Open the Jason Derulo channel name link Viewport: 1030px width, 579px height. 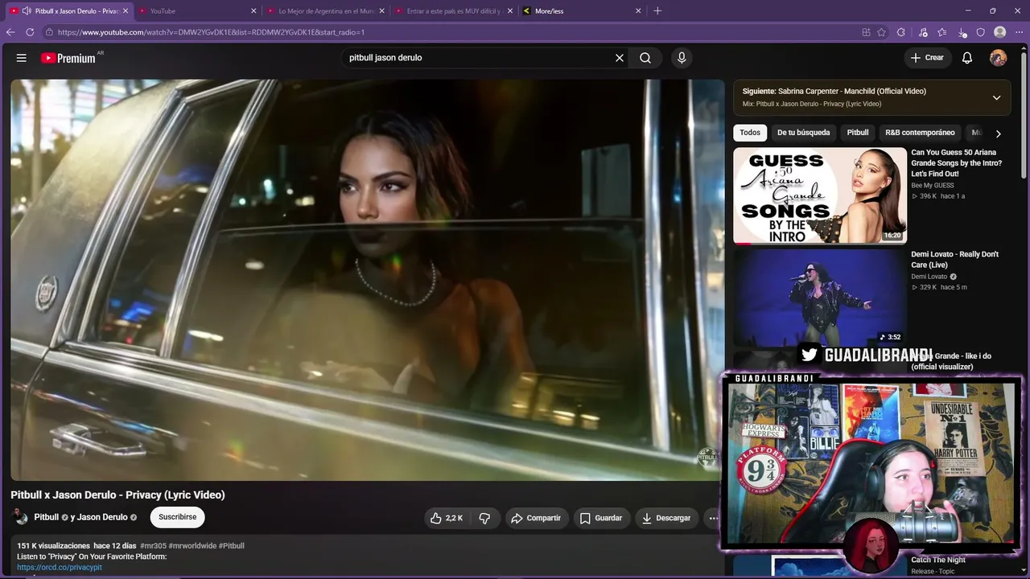[102, 517]
